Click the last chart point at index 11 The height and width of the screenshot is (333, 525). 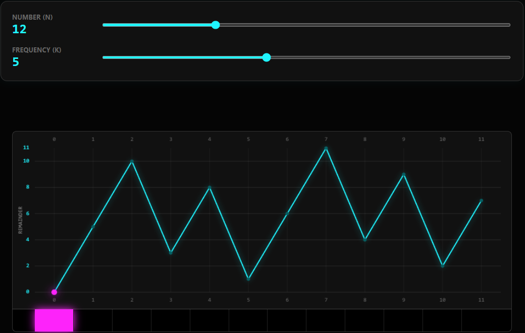tap(481, 201)
